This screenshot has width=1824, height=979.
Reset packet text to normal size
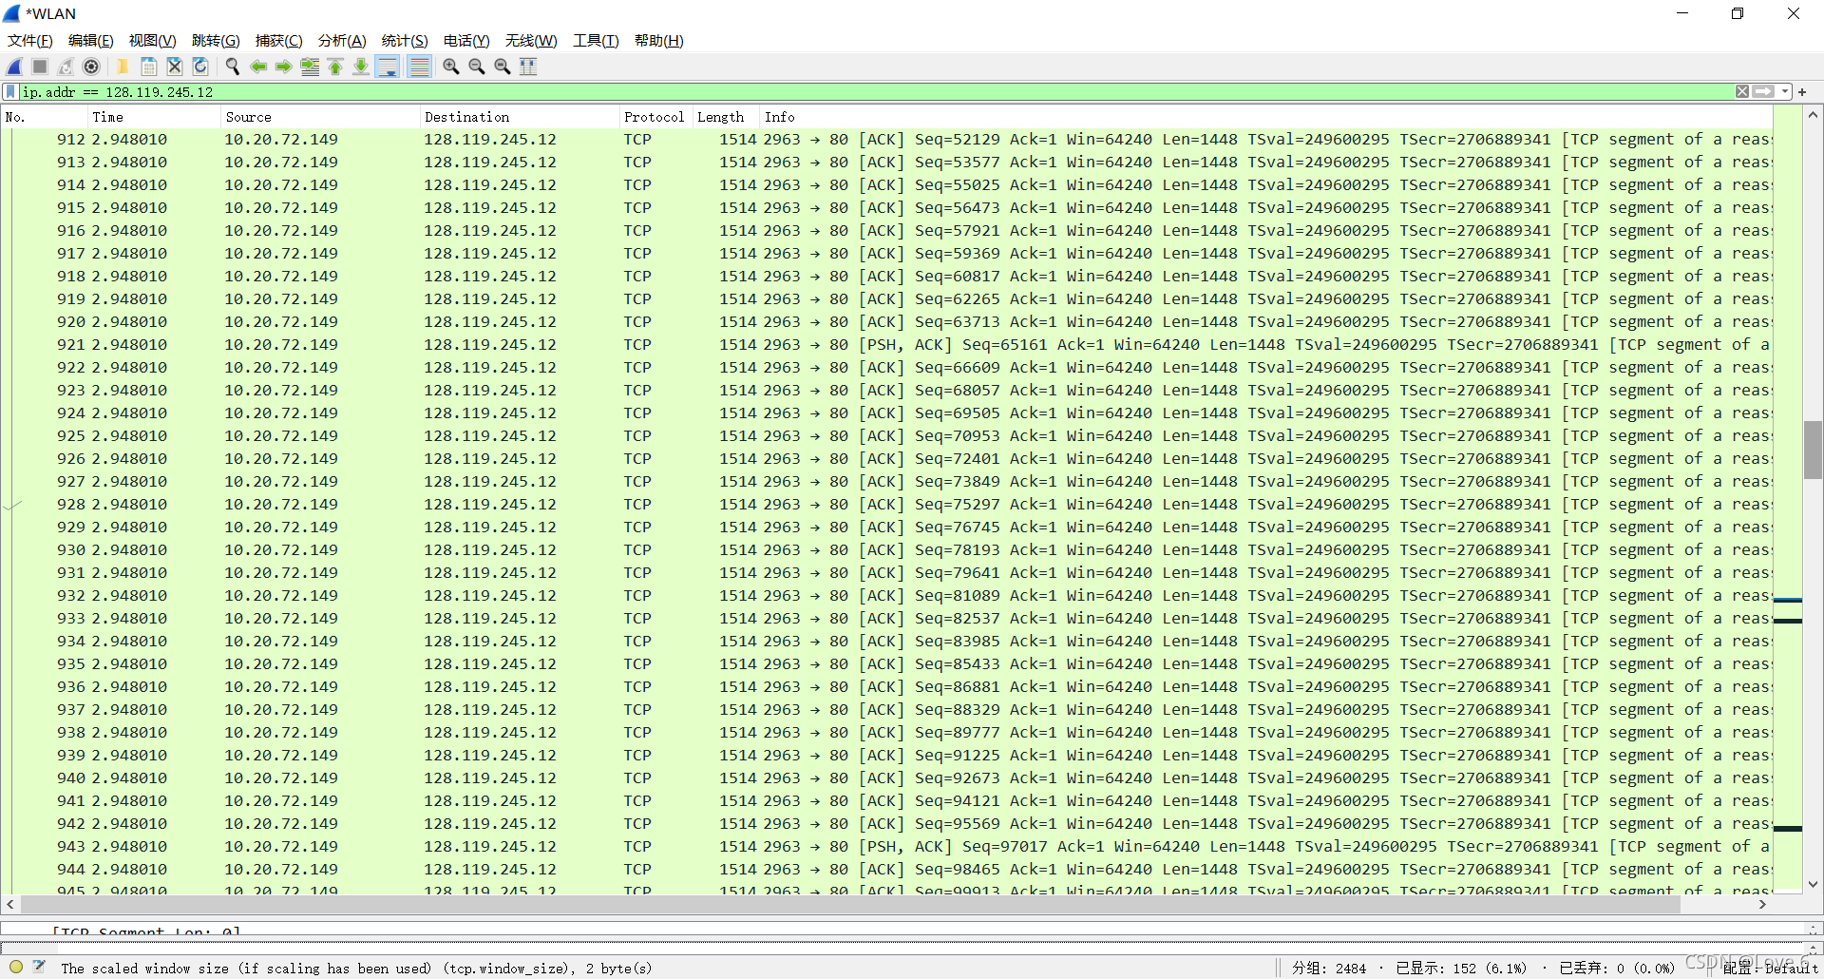point(502,67)
